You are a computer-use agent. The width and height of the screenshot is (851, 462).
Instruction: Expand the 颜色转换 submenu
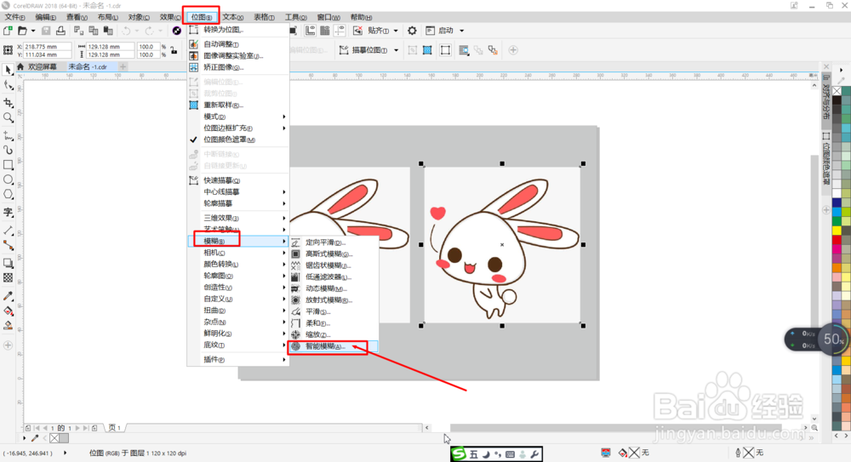[x=237, y=265]
